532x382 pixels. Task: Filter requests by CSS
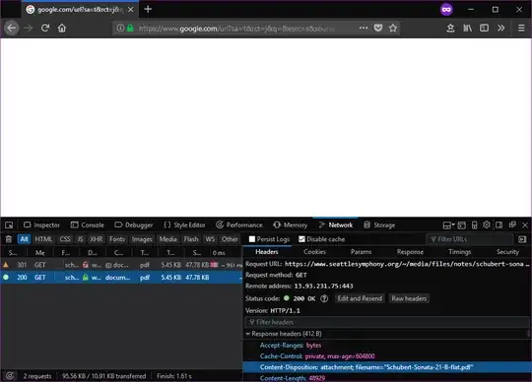65,239
